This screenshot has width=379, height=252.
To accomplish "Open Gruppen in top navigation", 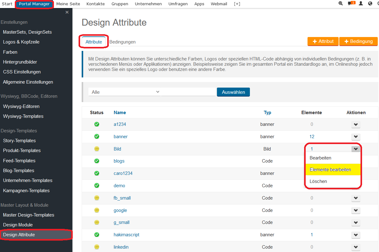I will [120, 4].
